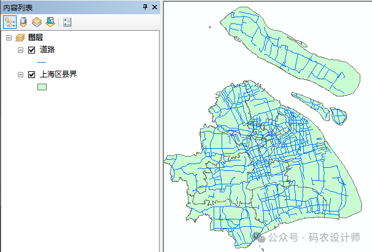Image resolution: width=372 pixels, height=252 pixels.
Task: Collapse the 上海区县界 layer legend
Action: click(x=21, y=75)
